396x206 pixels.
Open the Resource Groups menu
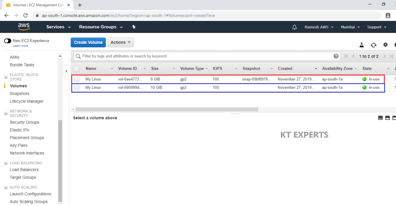pos(101,27)
